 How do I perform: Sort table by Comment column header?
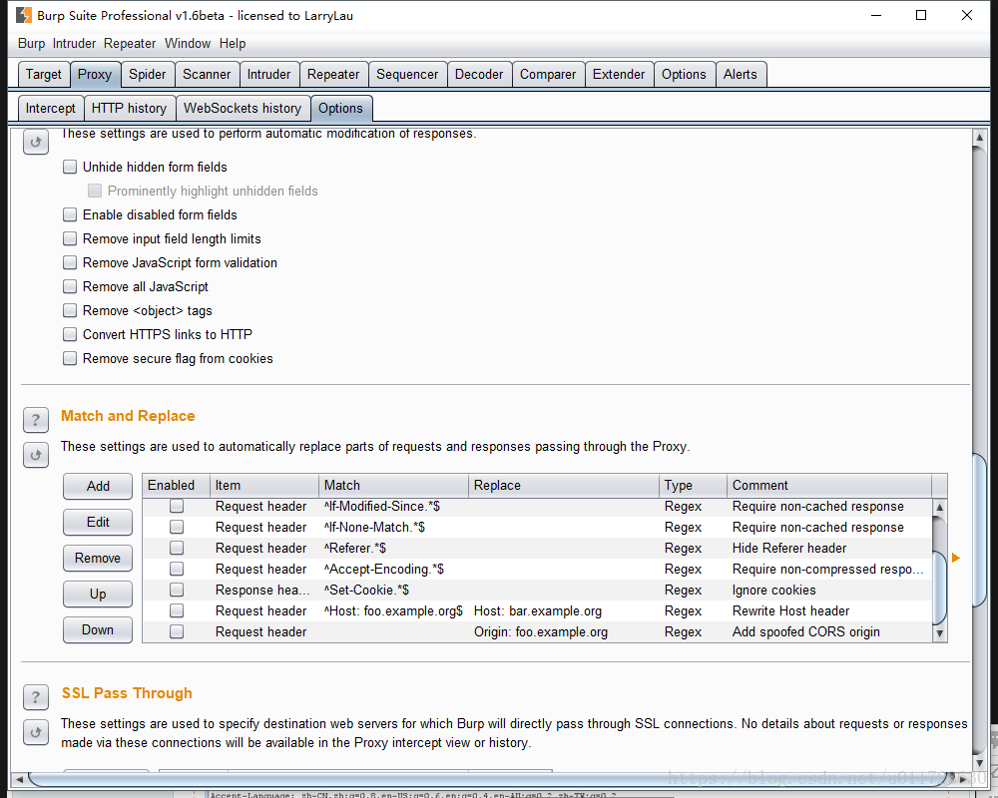[828, 485]
